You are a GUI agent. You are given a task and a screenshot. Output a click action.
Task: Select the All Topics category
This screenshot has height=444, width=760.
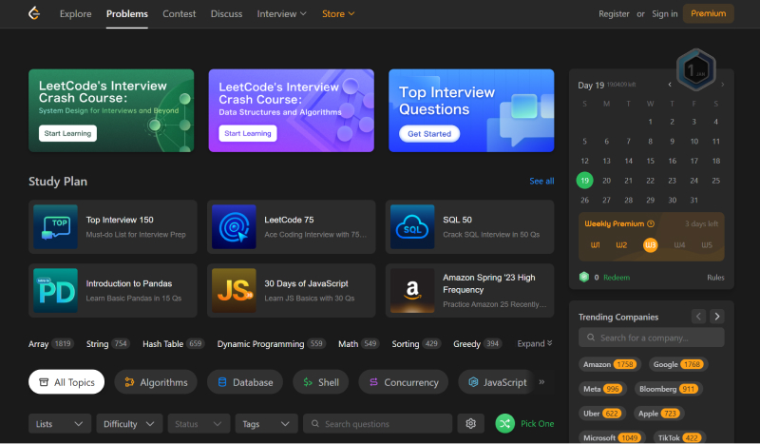[66, 382]
